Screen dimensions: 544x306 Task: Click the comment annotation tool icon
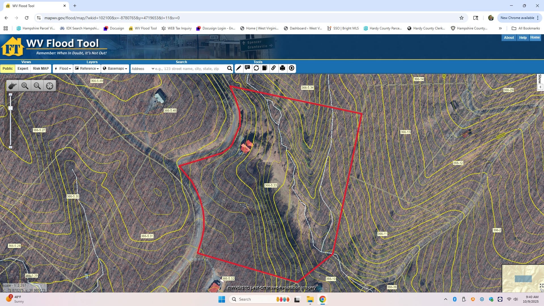pos(247,68)
